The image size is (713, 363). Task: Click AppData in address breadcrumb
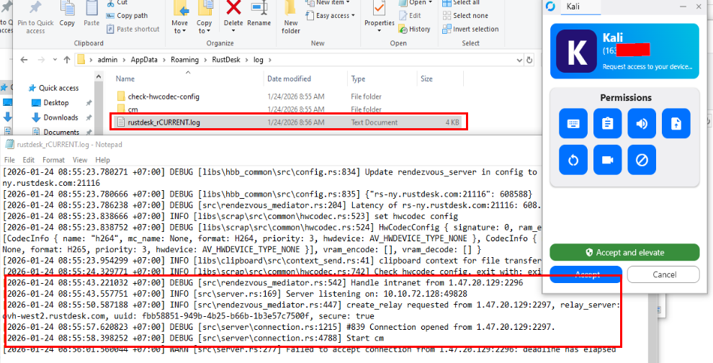[144, 60]
